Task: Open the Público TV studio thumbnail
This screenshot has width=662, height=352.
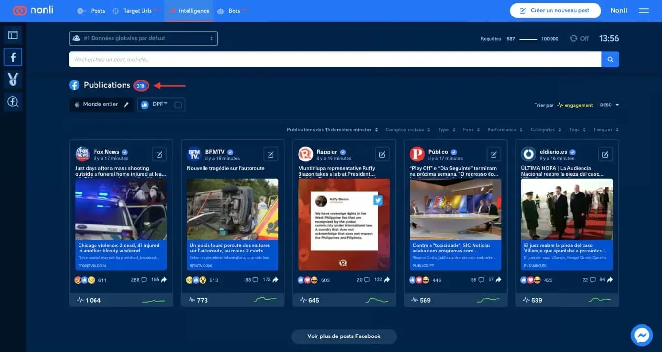Action: point(456,209)
